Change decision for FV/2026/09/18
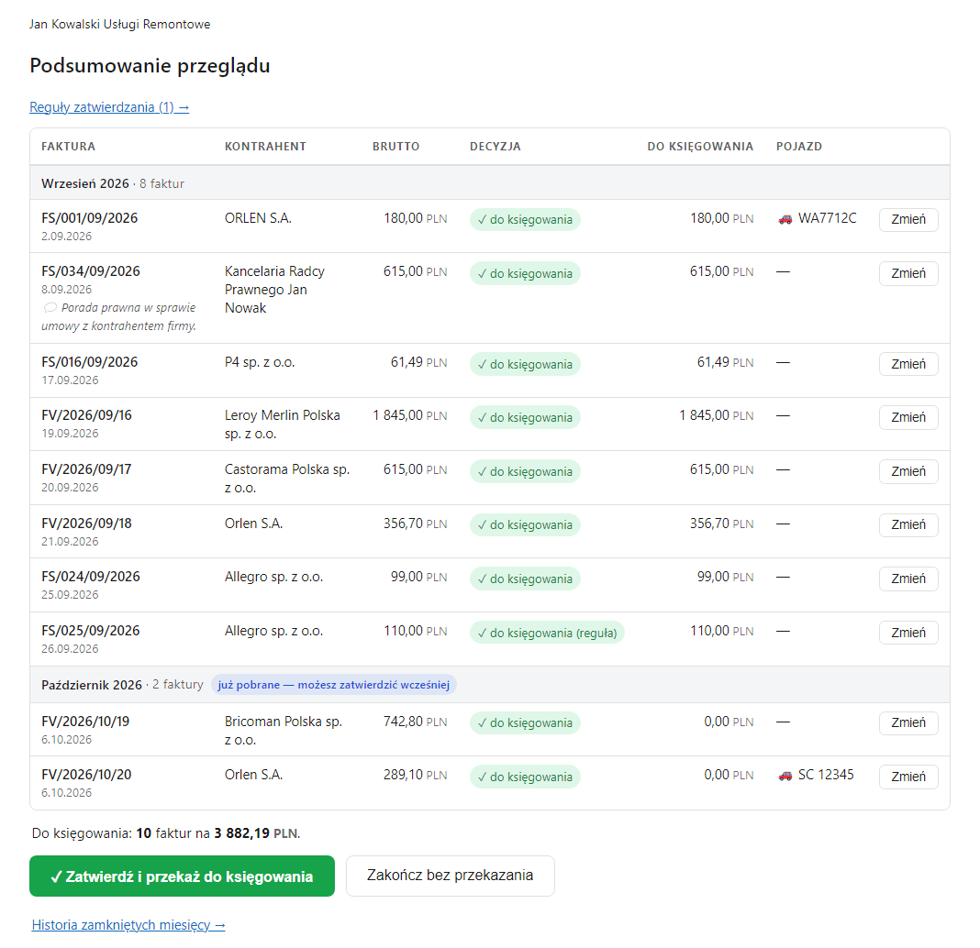980x948 pixels. pyautogui.click(x=908, y=525)
